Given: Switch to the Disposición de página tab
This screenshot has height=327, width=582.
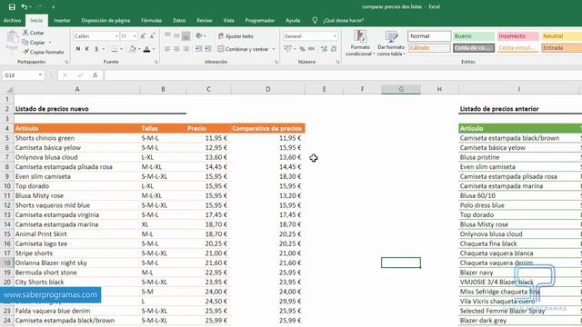Looking at the screenshot, I should tap(105, 20).
